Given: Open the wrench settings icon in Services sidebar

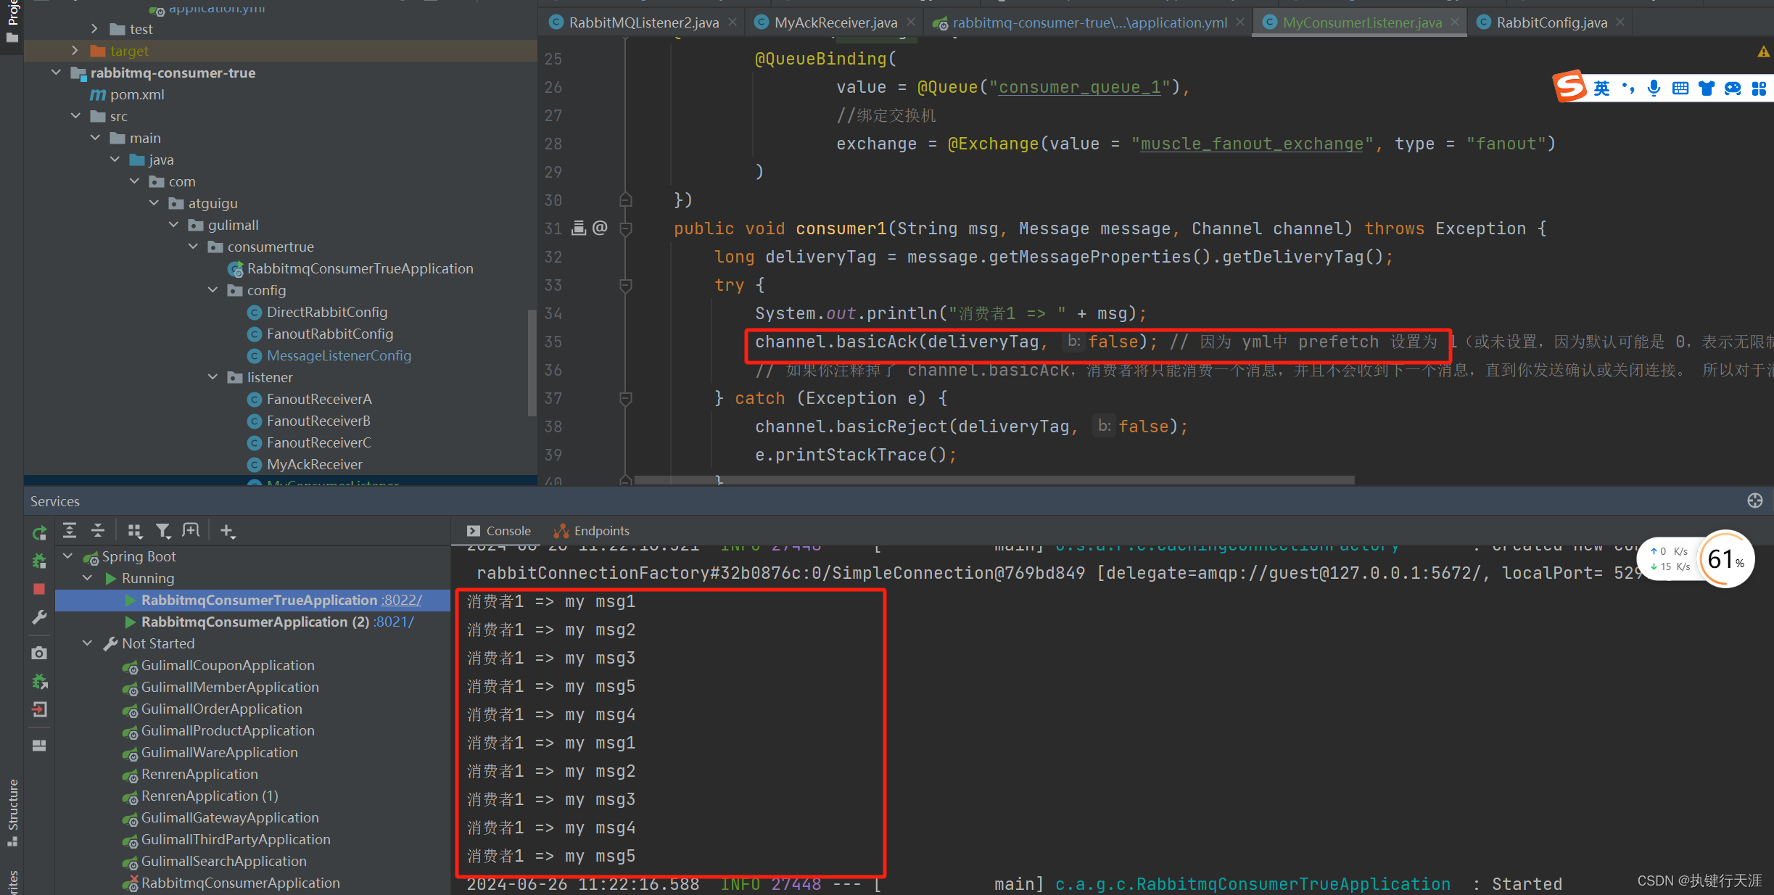Looking at the screenshot, I should [x=40, y=617].
